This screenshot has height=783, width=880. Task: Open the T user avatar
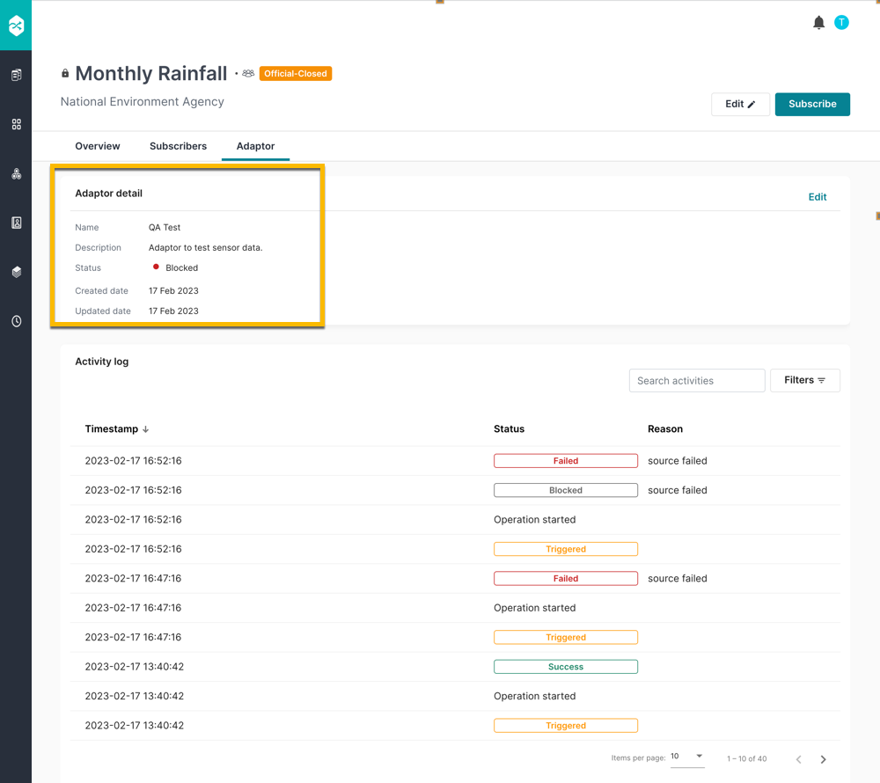(841, 22)
